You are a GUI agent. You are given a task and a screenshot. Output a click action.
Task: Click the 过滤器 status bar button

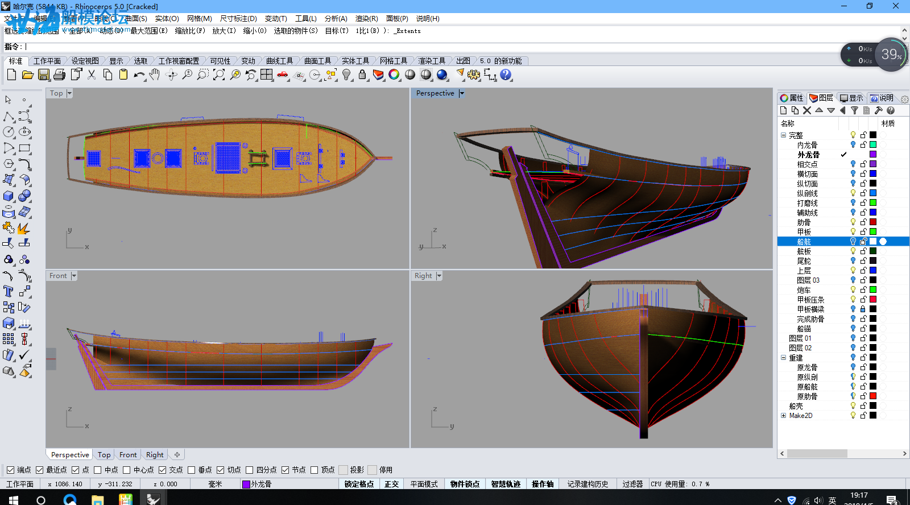(x=632, y=484)
